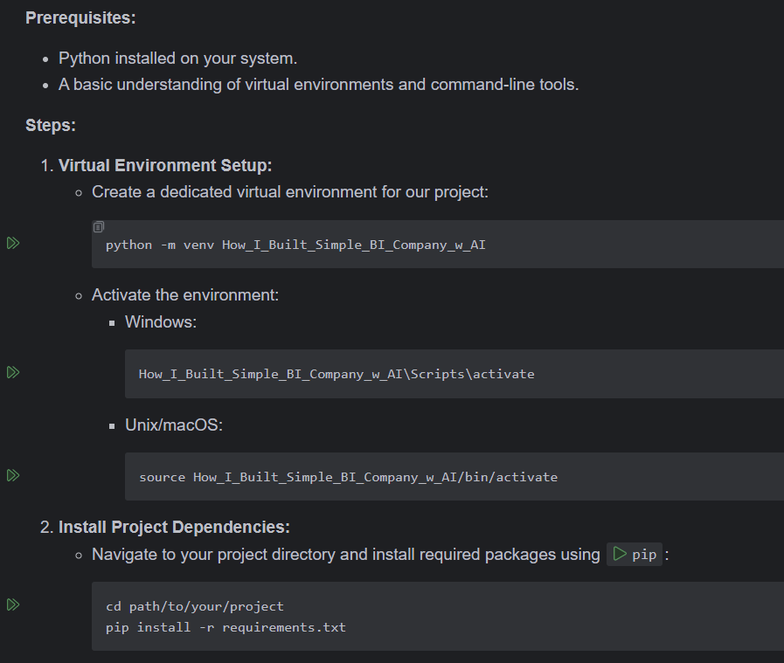Screen dimensions: 784x663
Task: Click the source bin/activate code text
Action: 349,477
